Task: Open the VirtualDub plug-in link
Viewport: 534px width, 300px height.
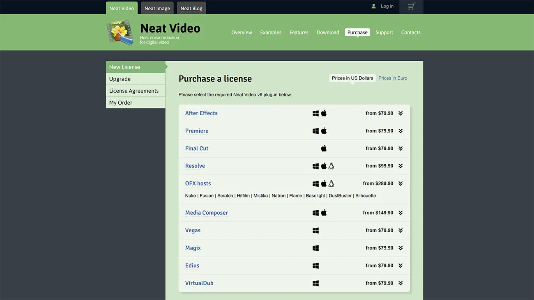Action: [x=199, y=284]
